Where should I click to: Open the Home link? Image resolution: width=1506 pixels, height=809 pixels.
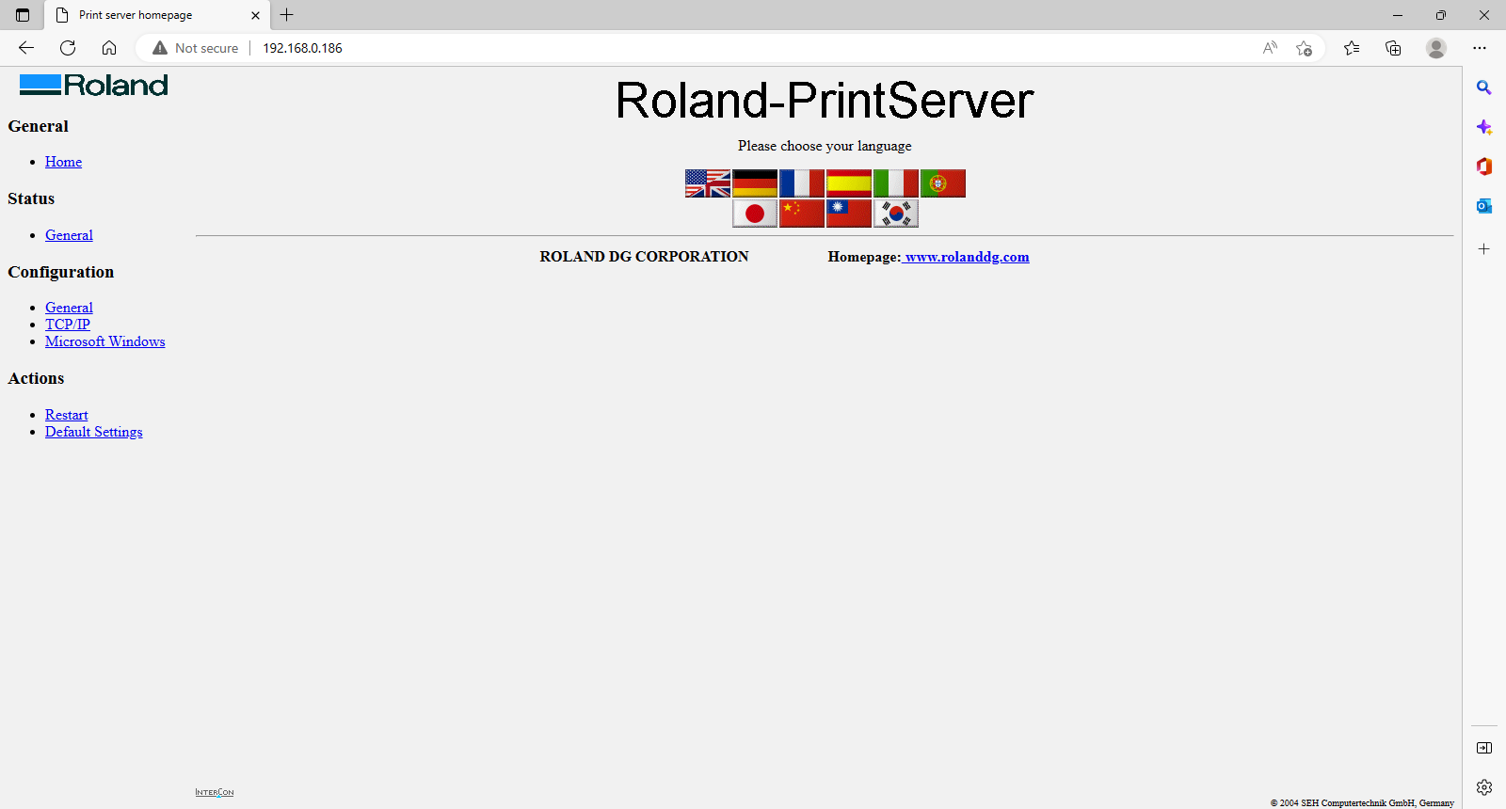point(63,162)
